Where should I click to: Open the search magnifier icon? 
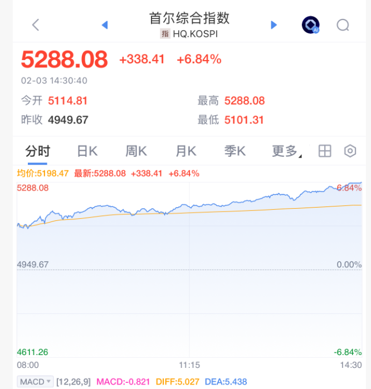tap(343, 25)
